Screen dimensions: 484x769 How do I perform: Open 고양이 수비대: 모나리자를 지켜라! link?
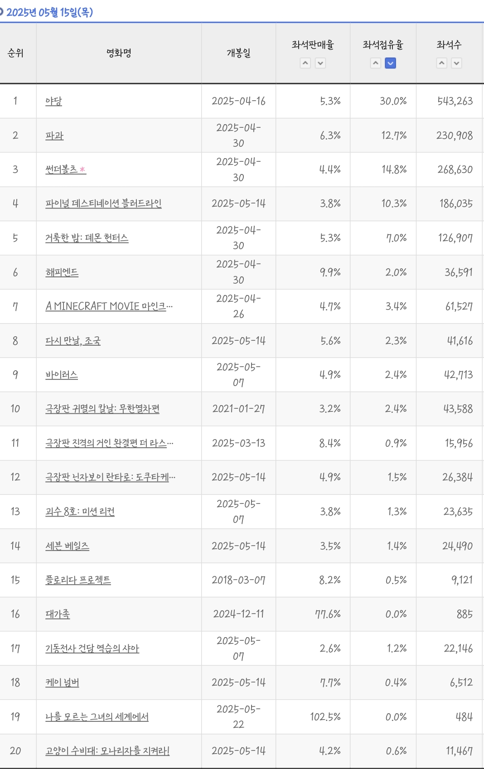(107, 751)
